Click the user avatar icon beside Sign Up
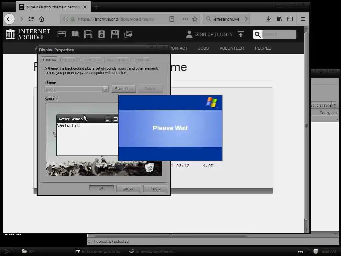The width and height of the screenshot is (341, 256). (x=189, y=34)
